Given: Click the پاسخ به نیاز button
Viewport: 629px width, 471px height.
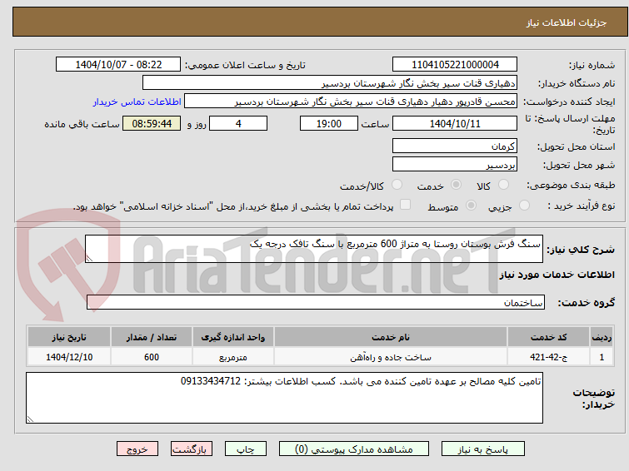Looking at the screenshot, I should 483,449.
